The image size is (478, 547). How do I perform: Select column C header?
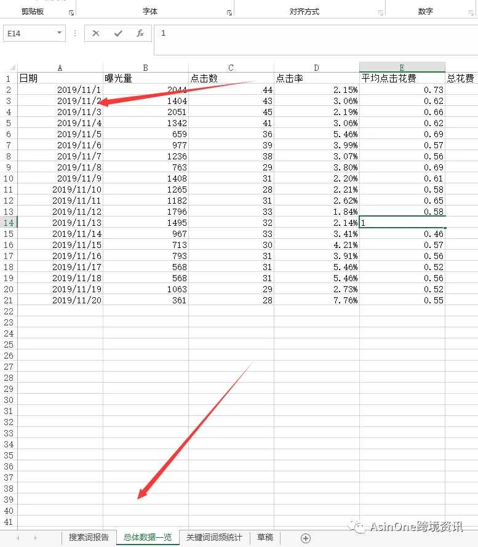(x=231, y=67)
